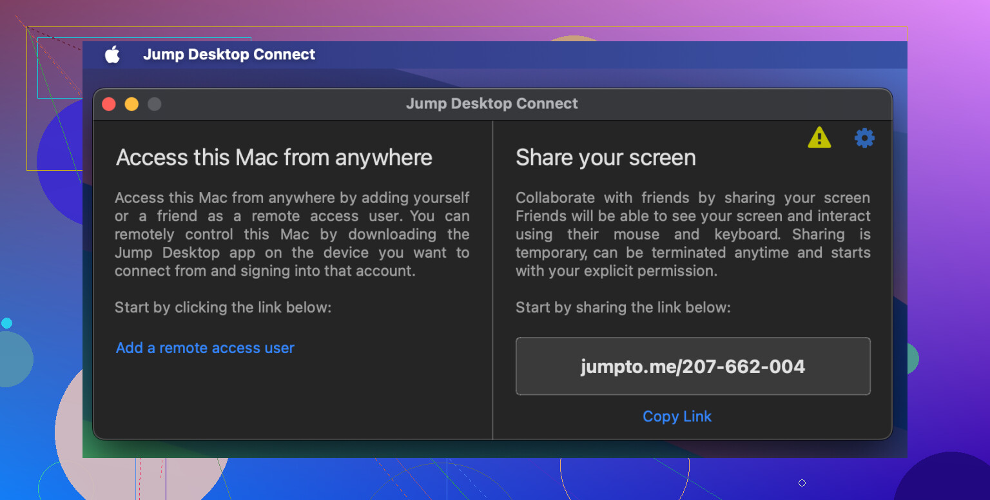Click the yellow warning triangle icon
This screenshot has width=990, height=500.
[x=819, y=137]
